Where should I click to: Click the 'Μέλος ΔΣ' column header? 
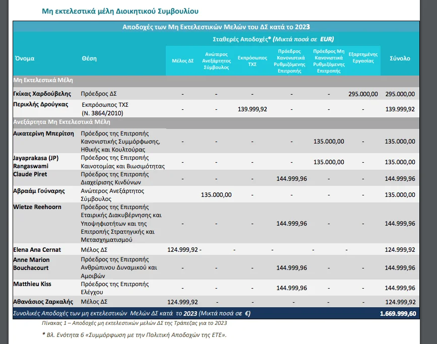182,61
